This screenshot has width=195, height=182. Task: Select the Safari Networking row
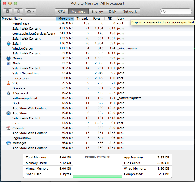point(97,73)
